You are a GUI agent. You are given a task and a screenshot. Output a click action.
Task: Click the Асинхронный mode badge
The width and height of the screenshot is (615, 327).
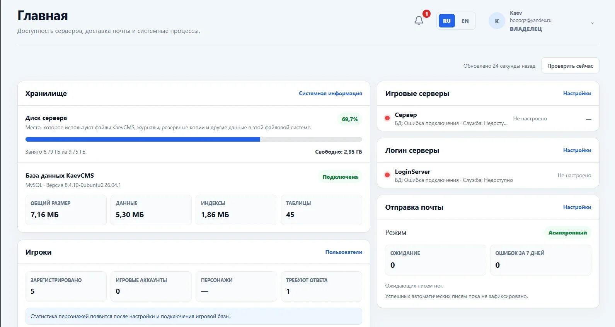pos(567,233)
